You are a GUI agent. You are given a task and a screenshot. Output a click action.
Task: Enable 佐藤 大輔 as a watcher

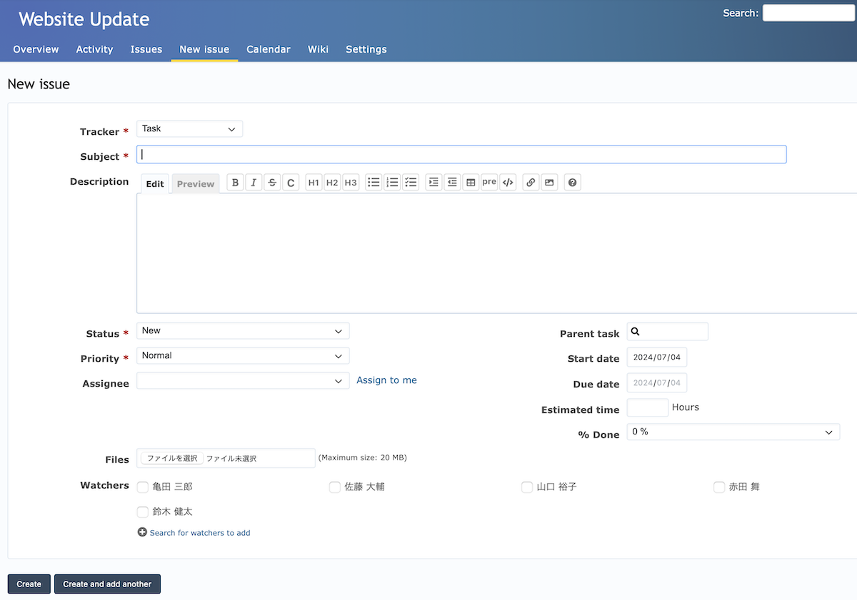pos(335,487)
